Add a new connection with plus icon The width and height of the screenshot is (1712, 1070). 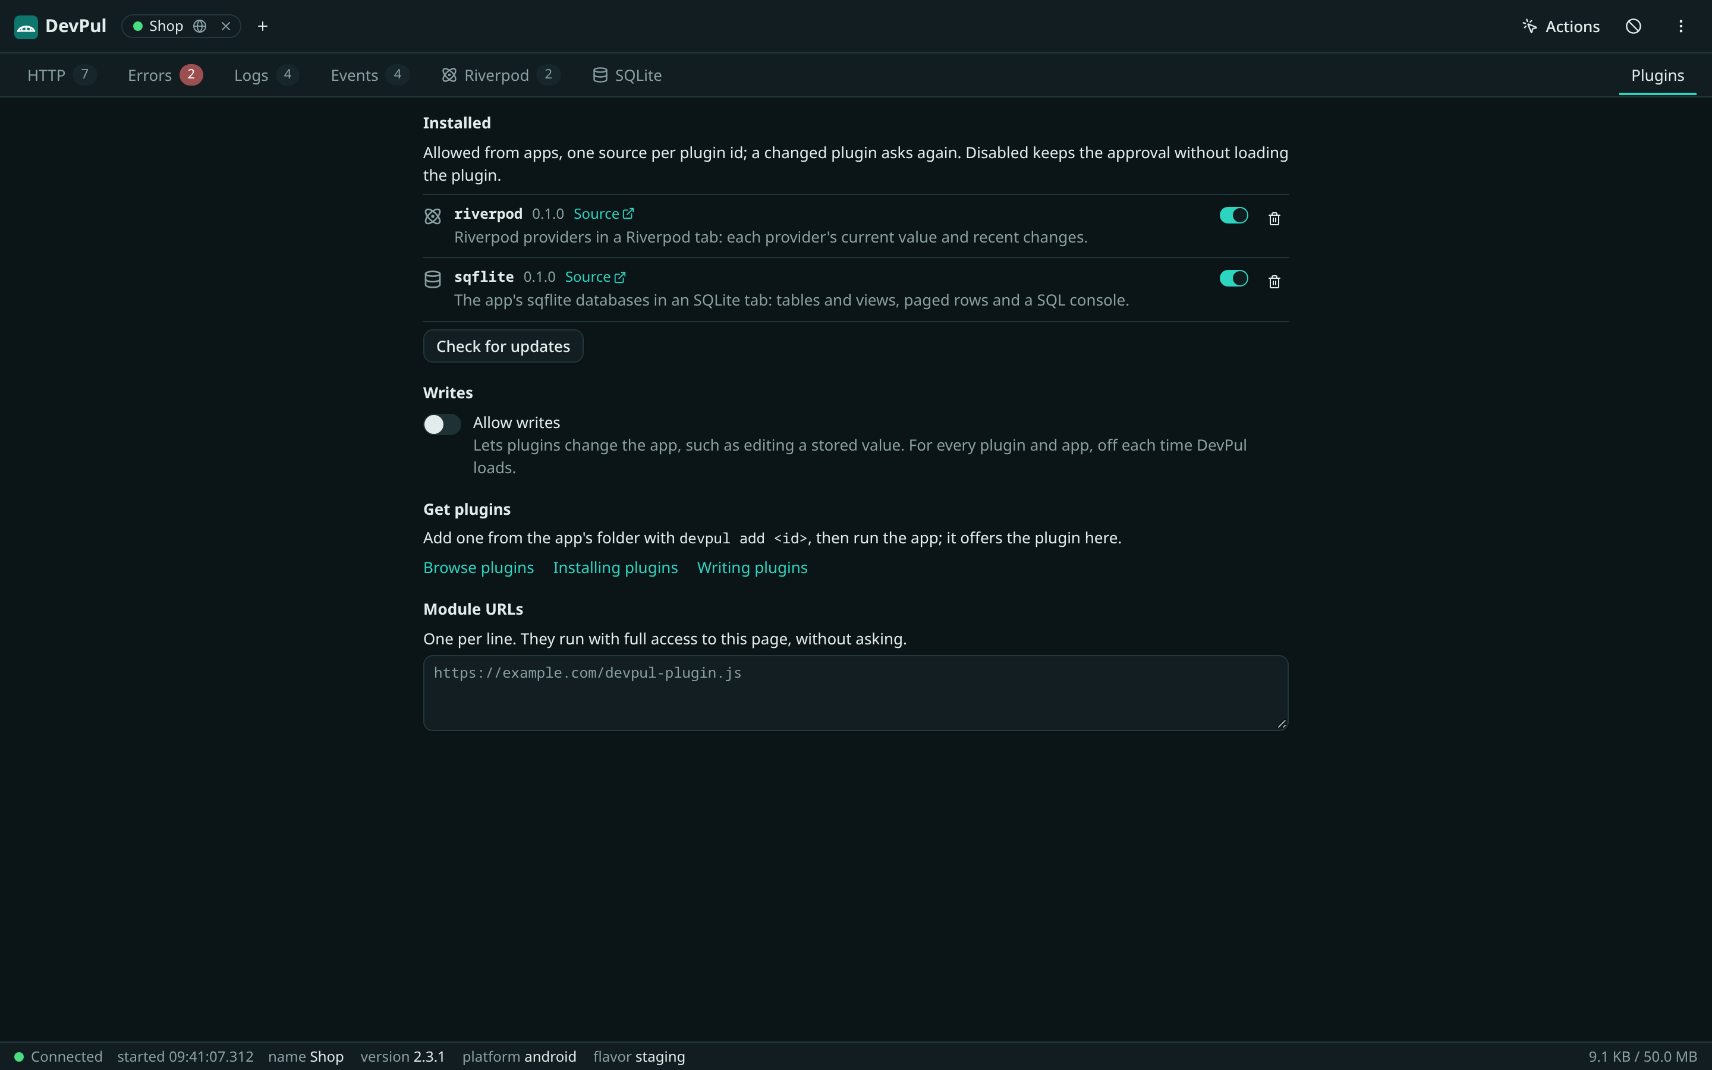pos(263,26)
